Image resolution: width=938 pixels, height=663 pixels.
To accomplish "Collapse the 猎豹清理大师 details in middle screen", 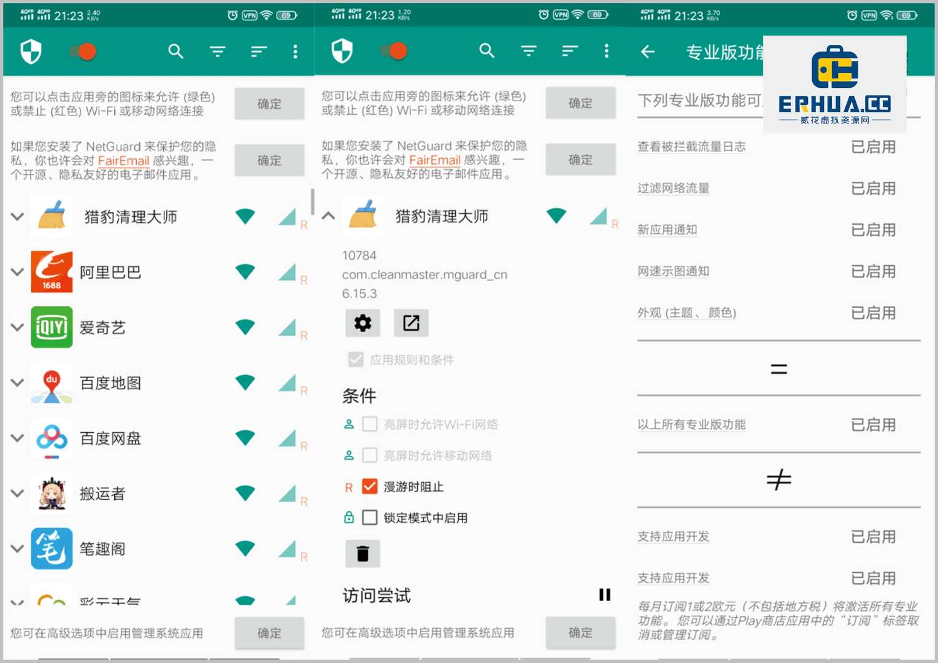I will pos(328,215).
